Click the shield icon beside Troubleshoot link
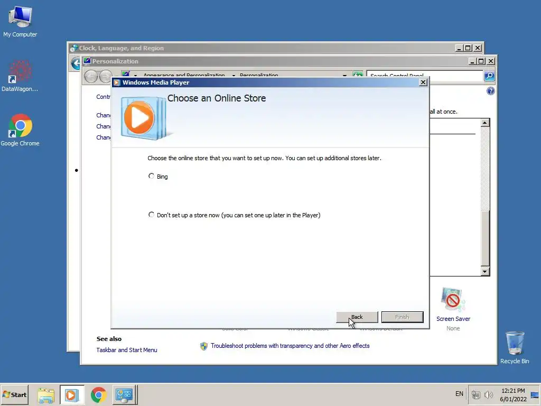 204,346
